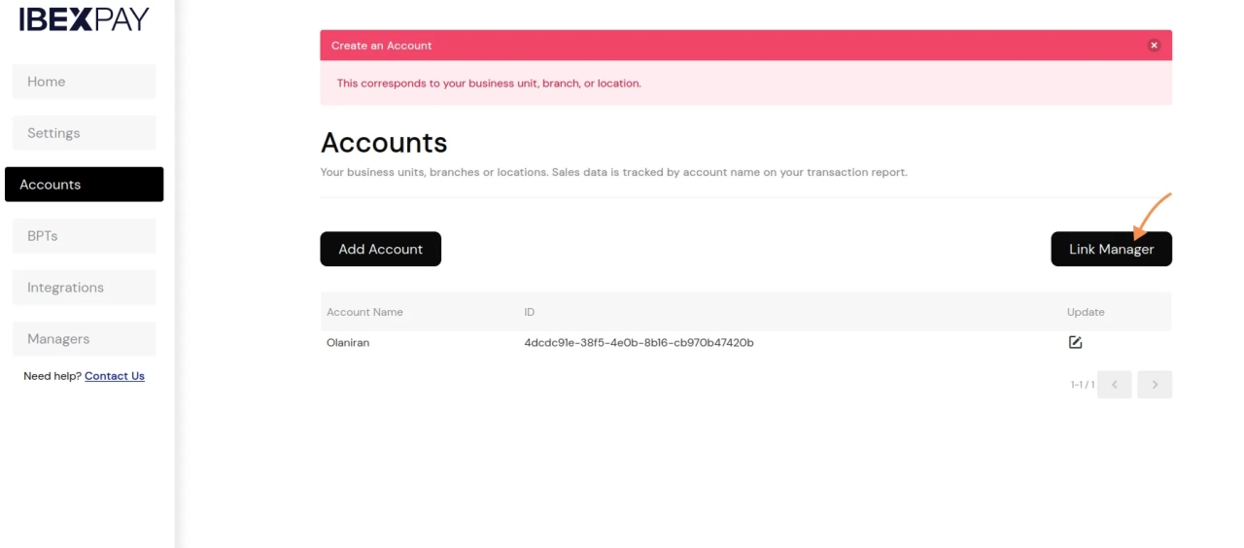Click the IBEXPAY logo
This screenshot has width=1244, height=548.
84,18
